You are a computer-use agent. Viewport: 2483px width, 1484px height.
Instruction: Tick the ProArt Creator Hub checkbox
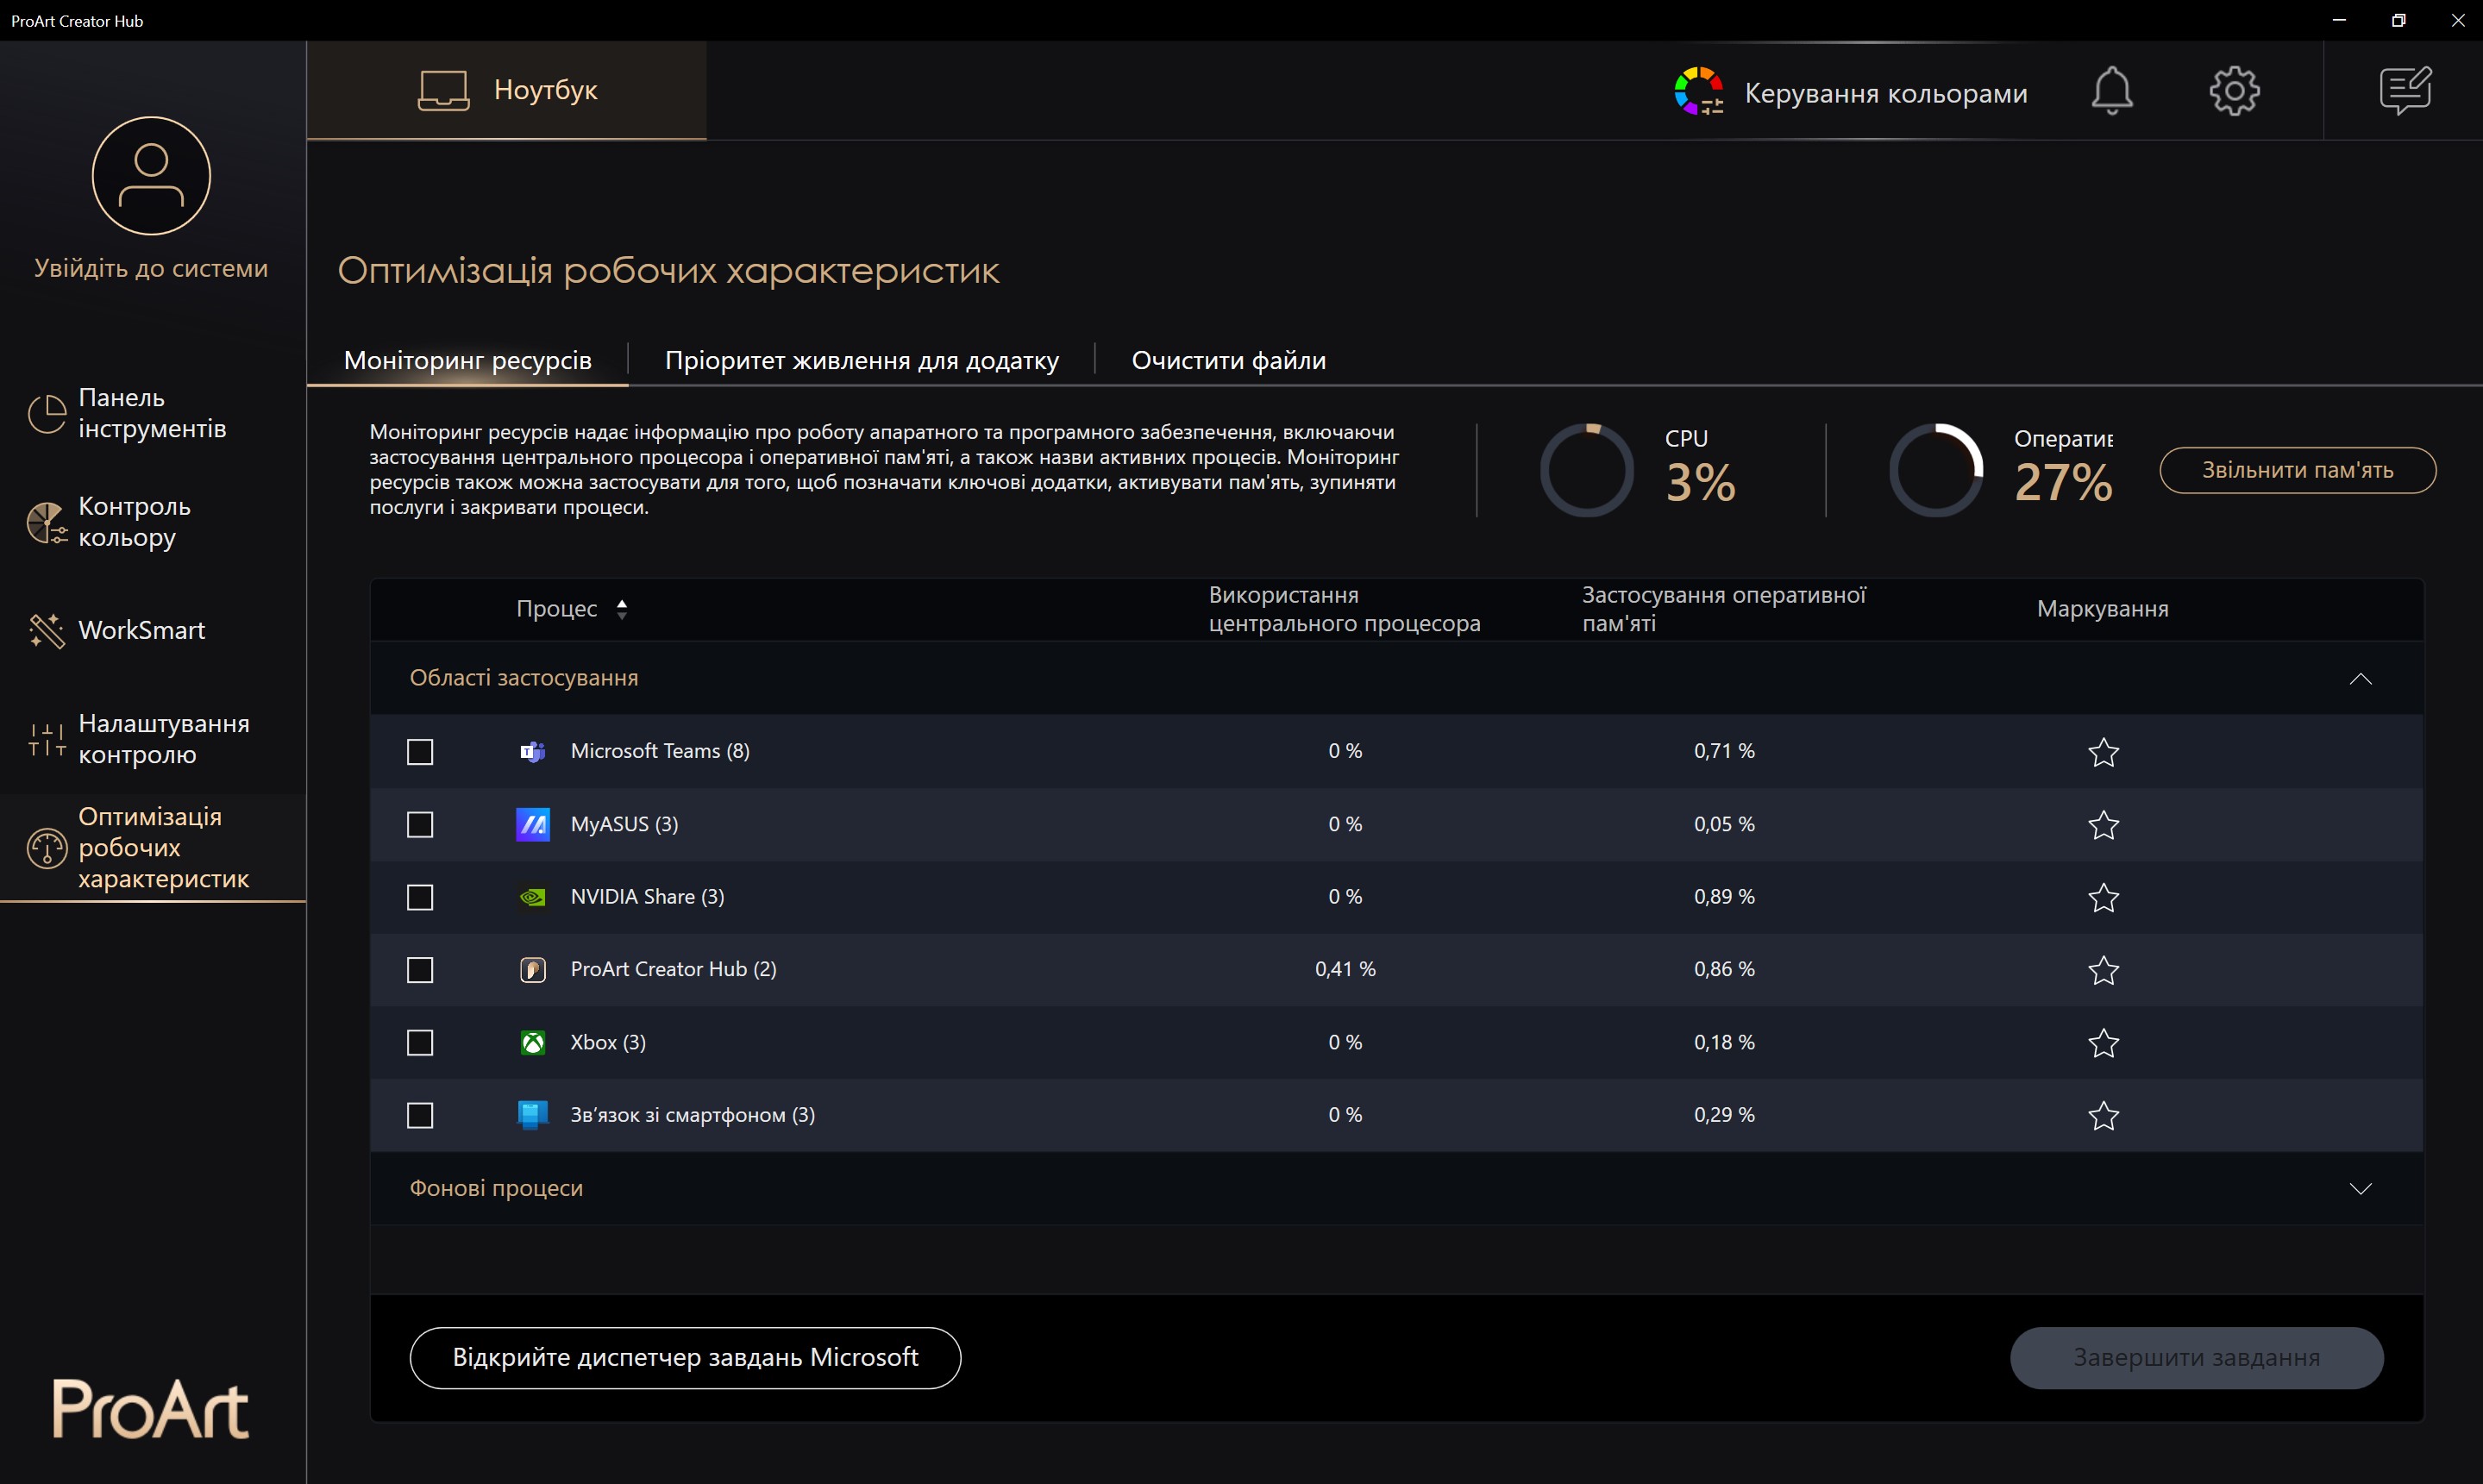(x=420, y=970)
